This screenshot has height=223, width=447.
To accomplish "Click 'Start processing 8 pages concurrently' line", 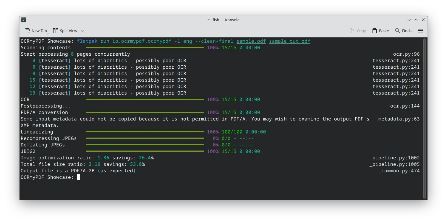I will tap(75, 54).
